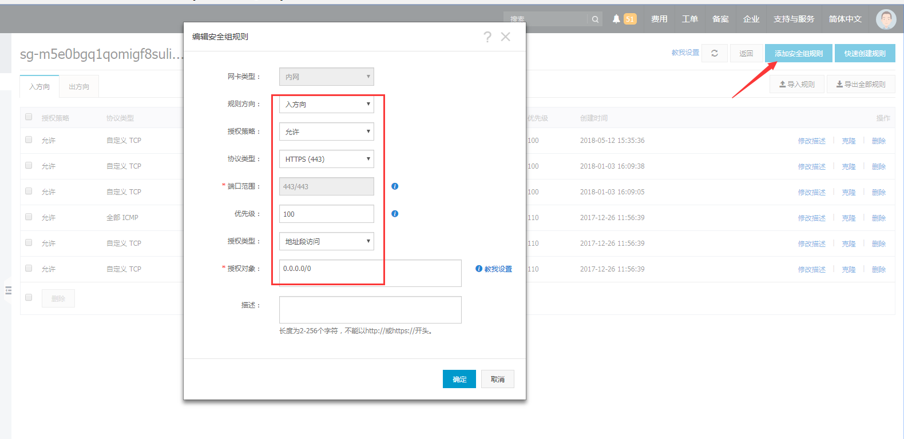Image resolution: width=904 pixels, height=439 pixels.
Task: Toggle the select-all checkbox in table header
Action: pos(29,117)
